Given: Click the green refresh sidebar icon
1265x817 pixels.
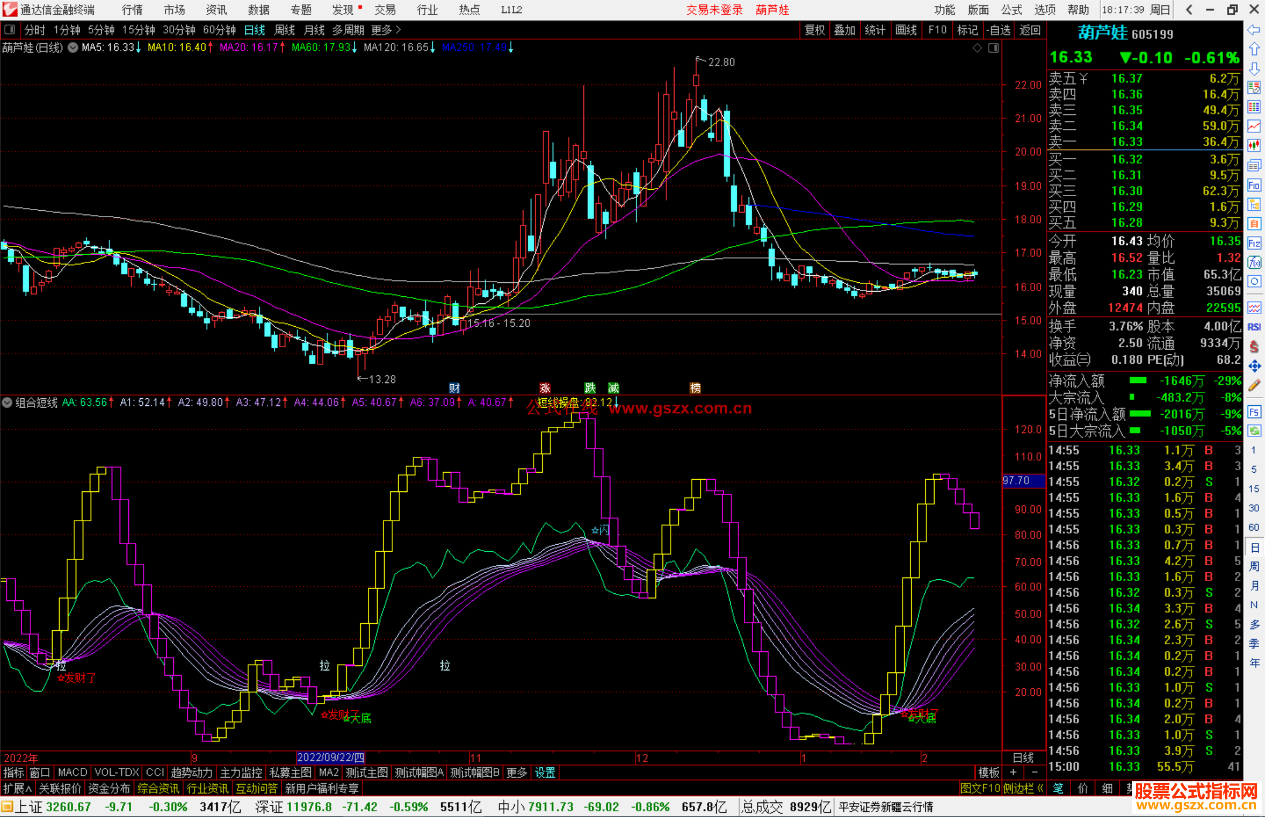Looking at the screenshot, I should coord(1254,431).
